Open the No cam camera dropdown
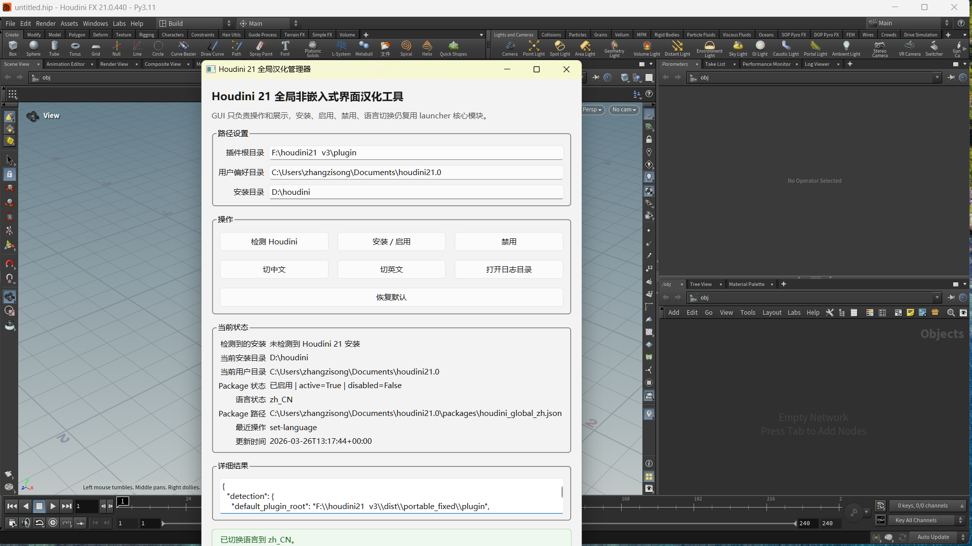972x546 pixels. point(624,110)
